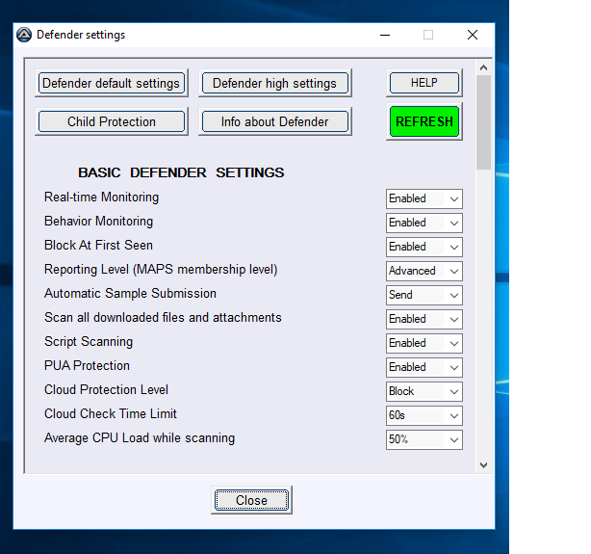Open the Average CPU Load dropdown

coord(424,439)
